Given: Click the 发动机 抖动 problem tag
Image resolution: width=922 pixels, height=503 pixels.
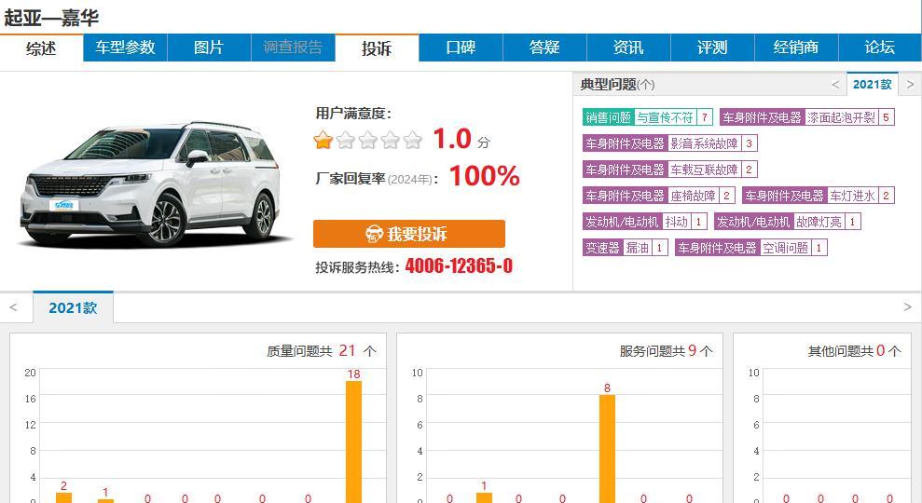Looking at the screenshot, I should [x=644, y=222].
